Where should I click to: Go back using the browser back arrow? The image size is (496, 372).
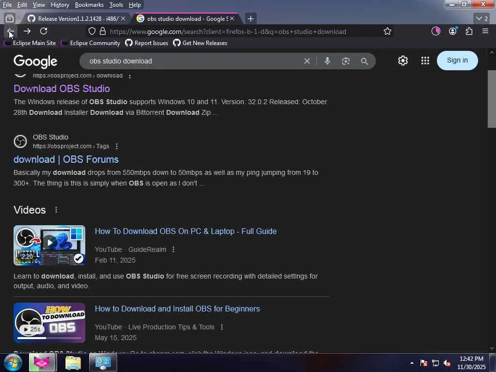tap(11, 31)
